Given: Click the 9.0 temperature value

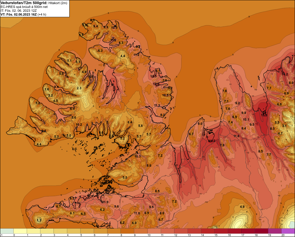Looking at the screenshot, I should [200, 124].
